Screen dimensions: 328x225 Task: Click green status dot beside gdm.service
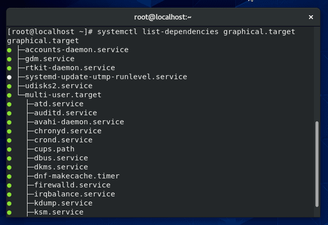pos(9,59)
